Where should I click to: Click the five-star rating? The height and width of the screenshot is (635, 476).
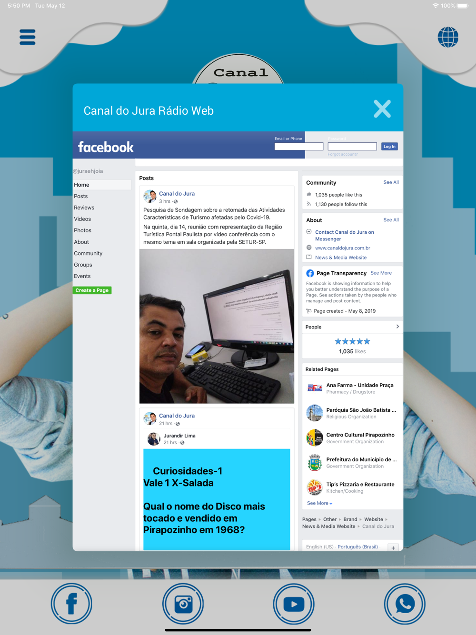point(352,341)
